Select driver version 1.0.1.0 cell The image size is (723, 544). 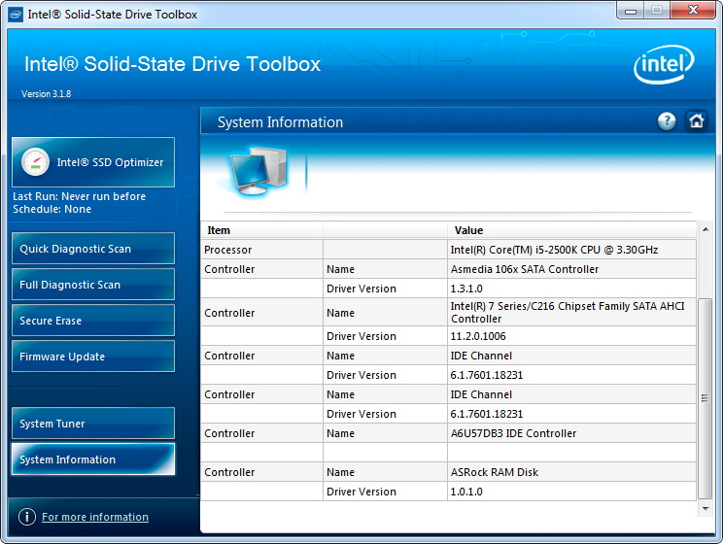[x=571, y=492]
